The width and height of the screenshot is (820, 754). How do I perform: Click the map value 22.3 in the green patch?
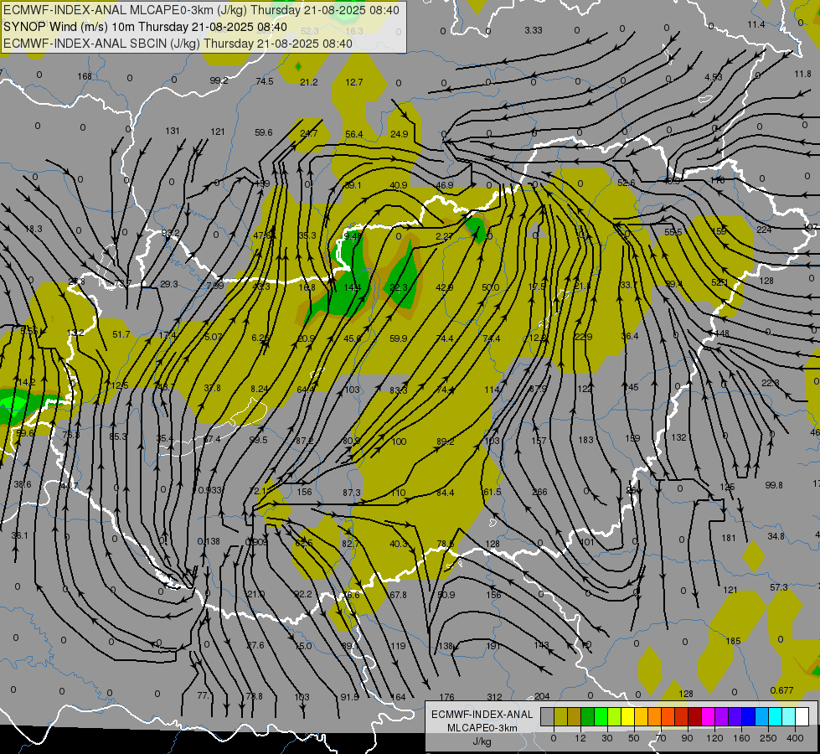coord(399,287)
